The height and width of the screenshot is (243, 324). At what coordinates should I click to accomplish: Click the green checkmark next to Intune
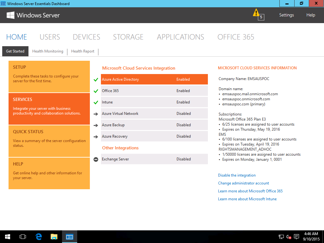[96, 102]
